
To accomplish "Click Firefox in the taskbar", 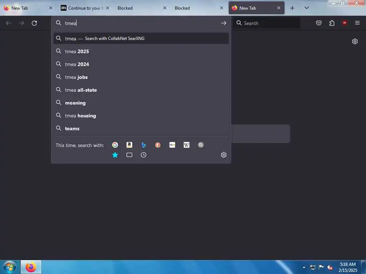I will pos(31,267).
